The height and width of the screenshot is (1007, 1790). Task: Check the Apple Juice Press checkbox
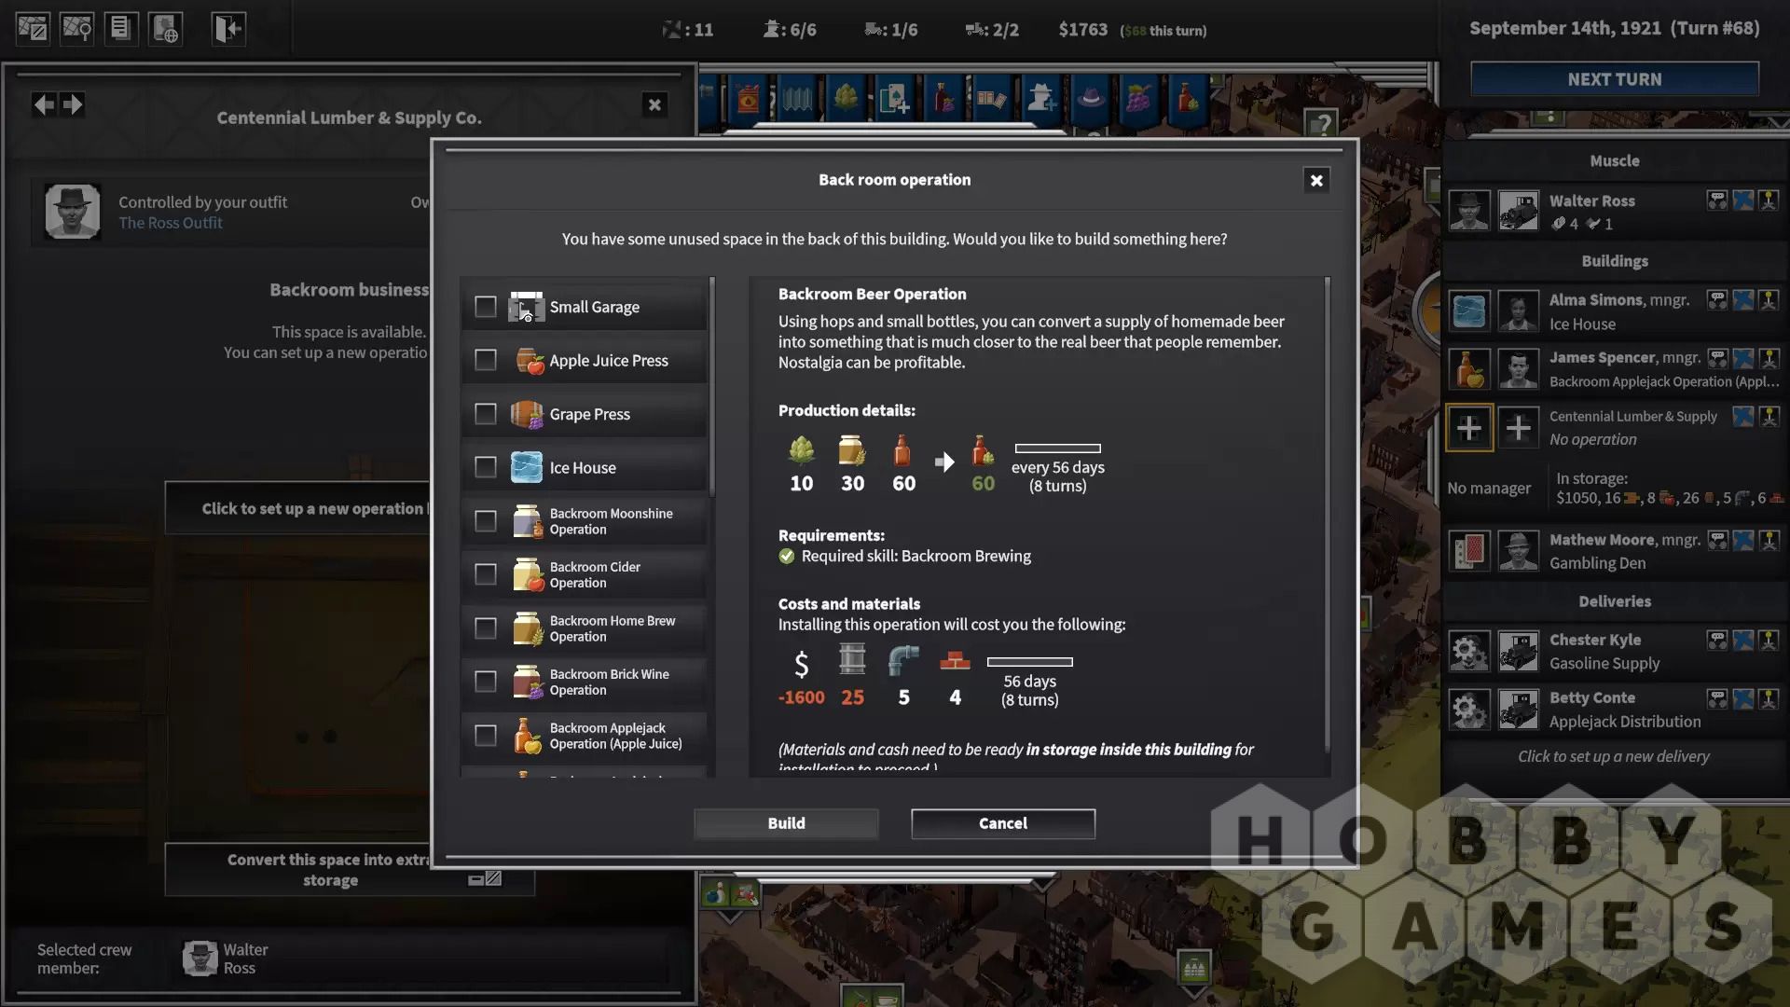485,360
